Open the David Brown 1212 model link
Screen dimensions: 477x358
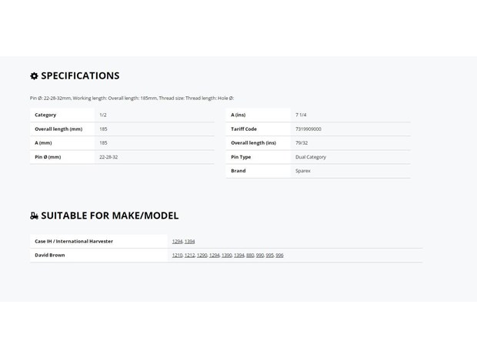(189, 256)
